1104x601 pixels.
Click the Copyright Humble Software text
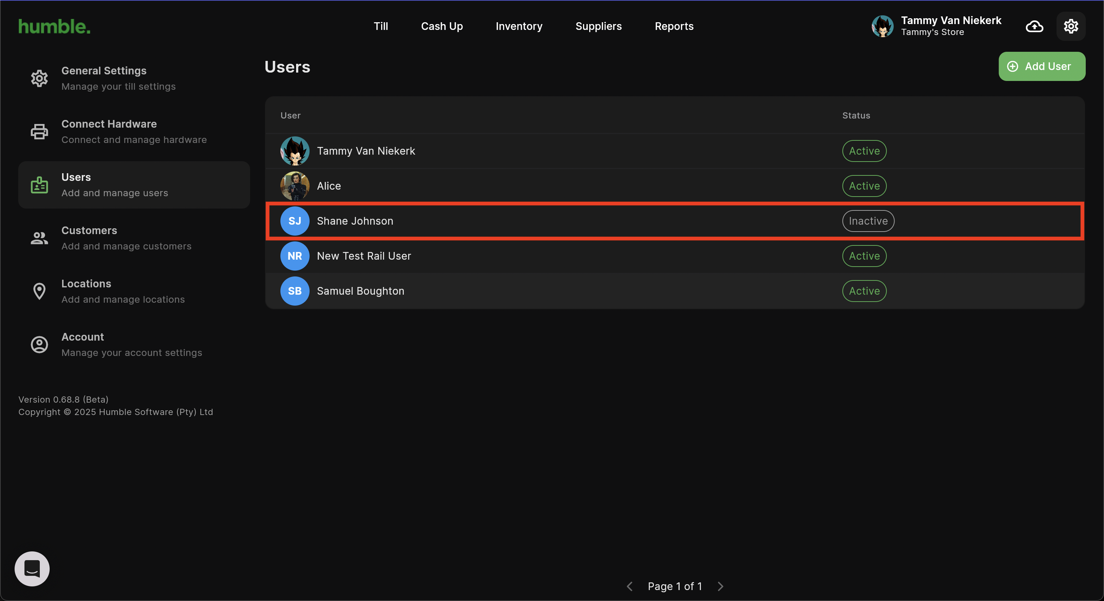pos(116,412)
